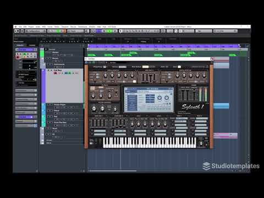Select the Object Selection arrow tool
Image resolution: width=264 pixels, height=198 pixels.
tap(120, 31)
